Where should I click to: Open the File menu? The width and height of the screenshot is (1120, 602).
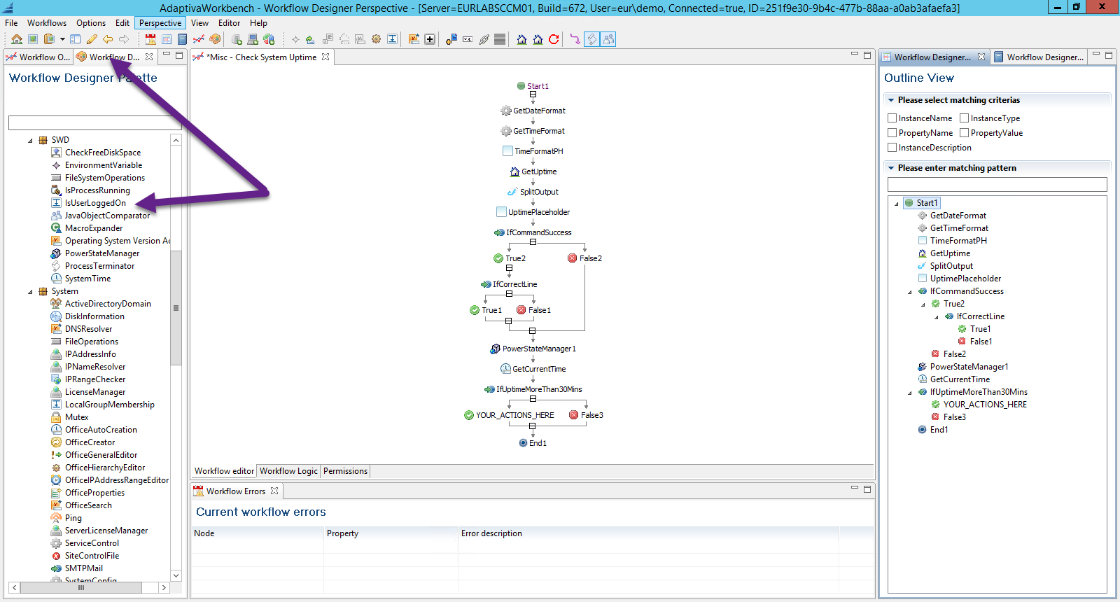coord(11,23)
